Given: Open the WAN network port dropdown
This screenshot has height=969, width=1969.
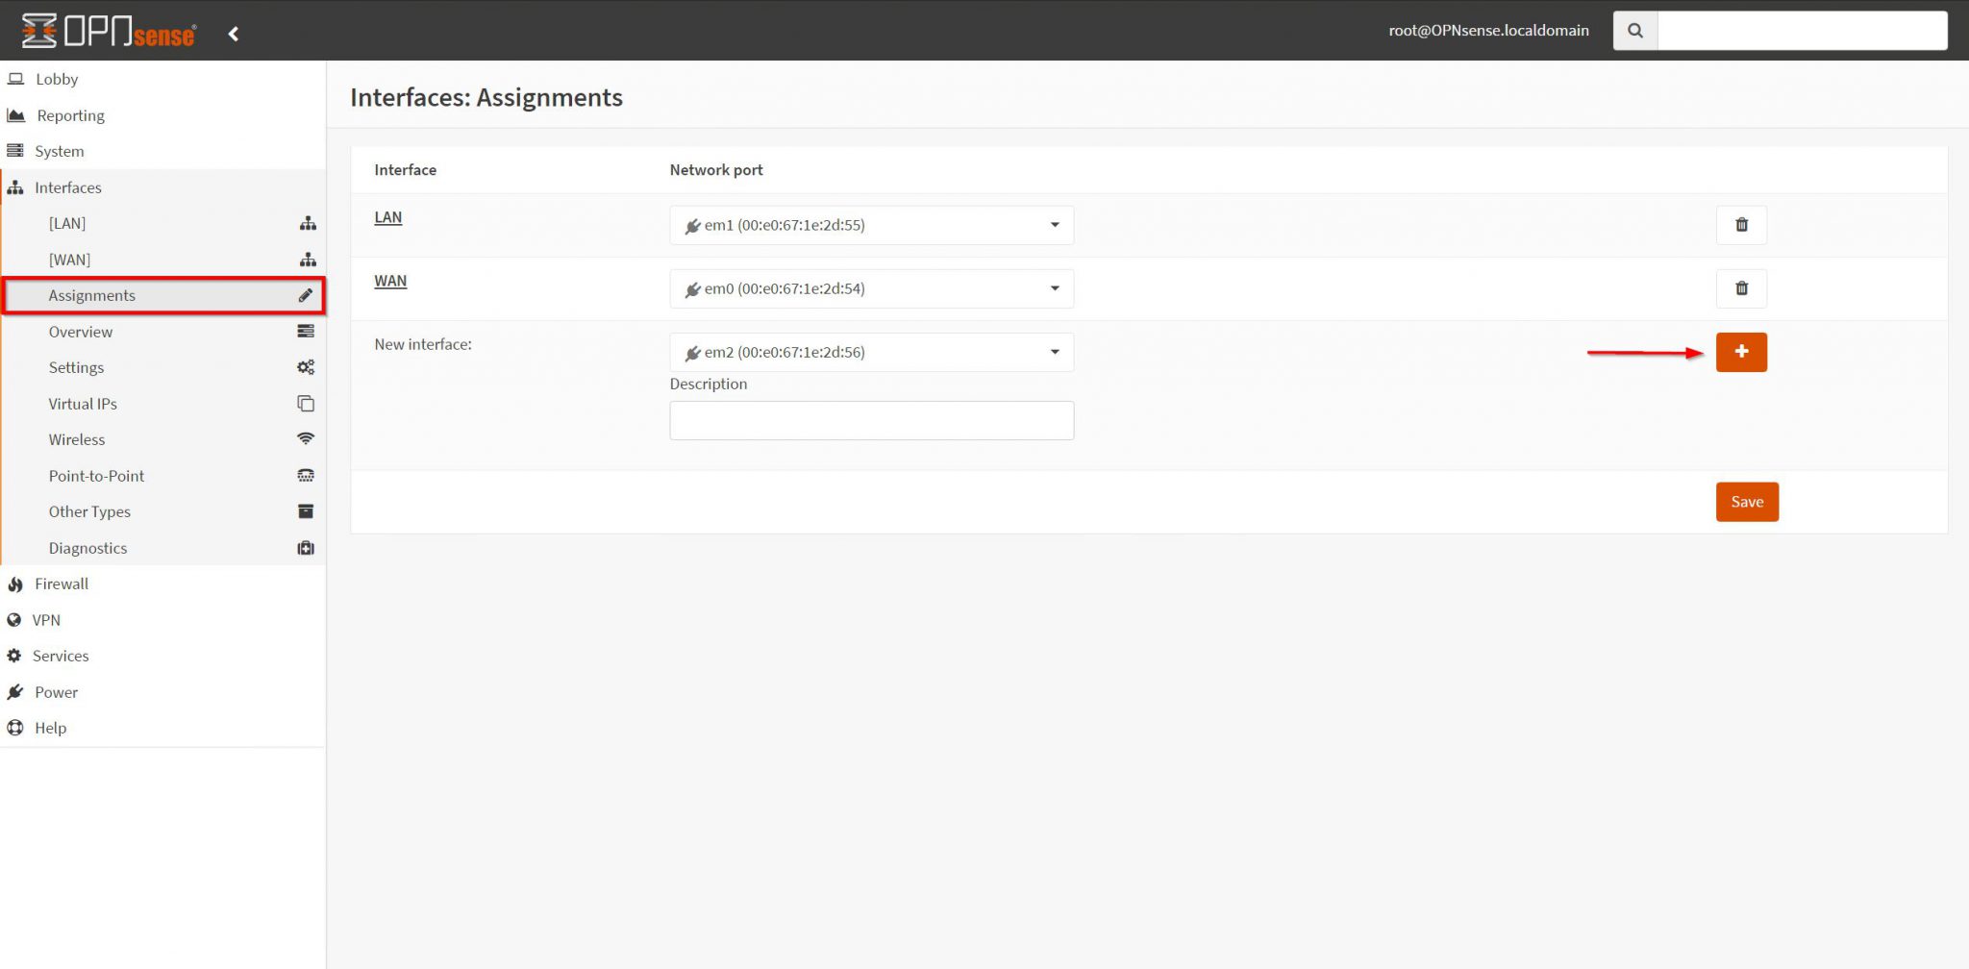Looking at the screenshot, I should point(872,288).
